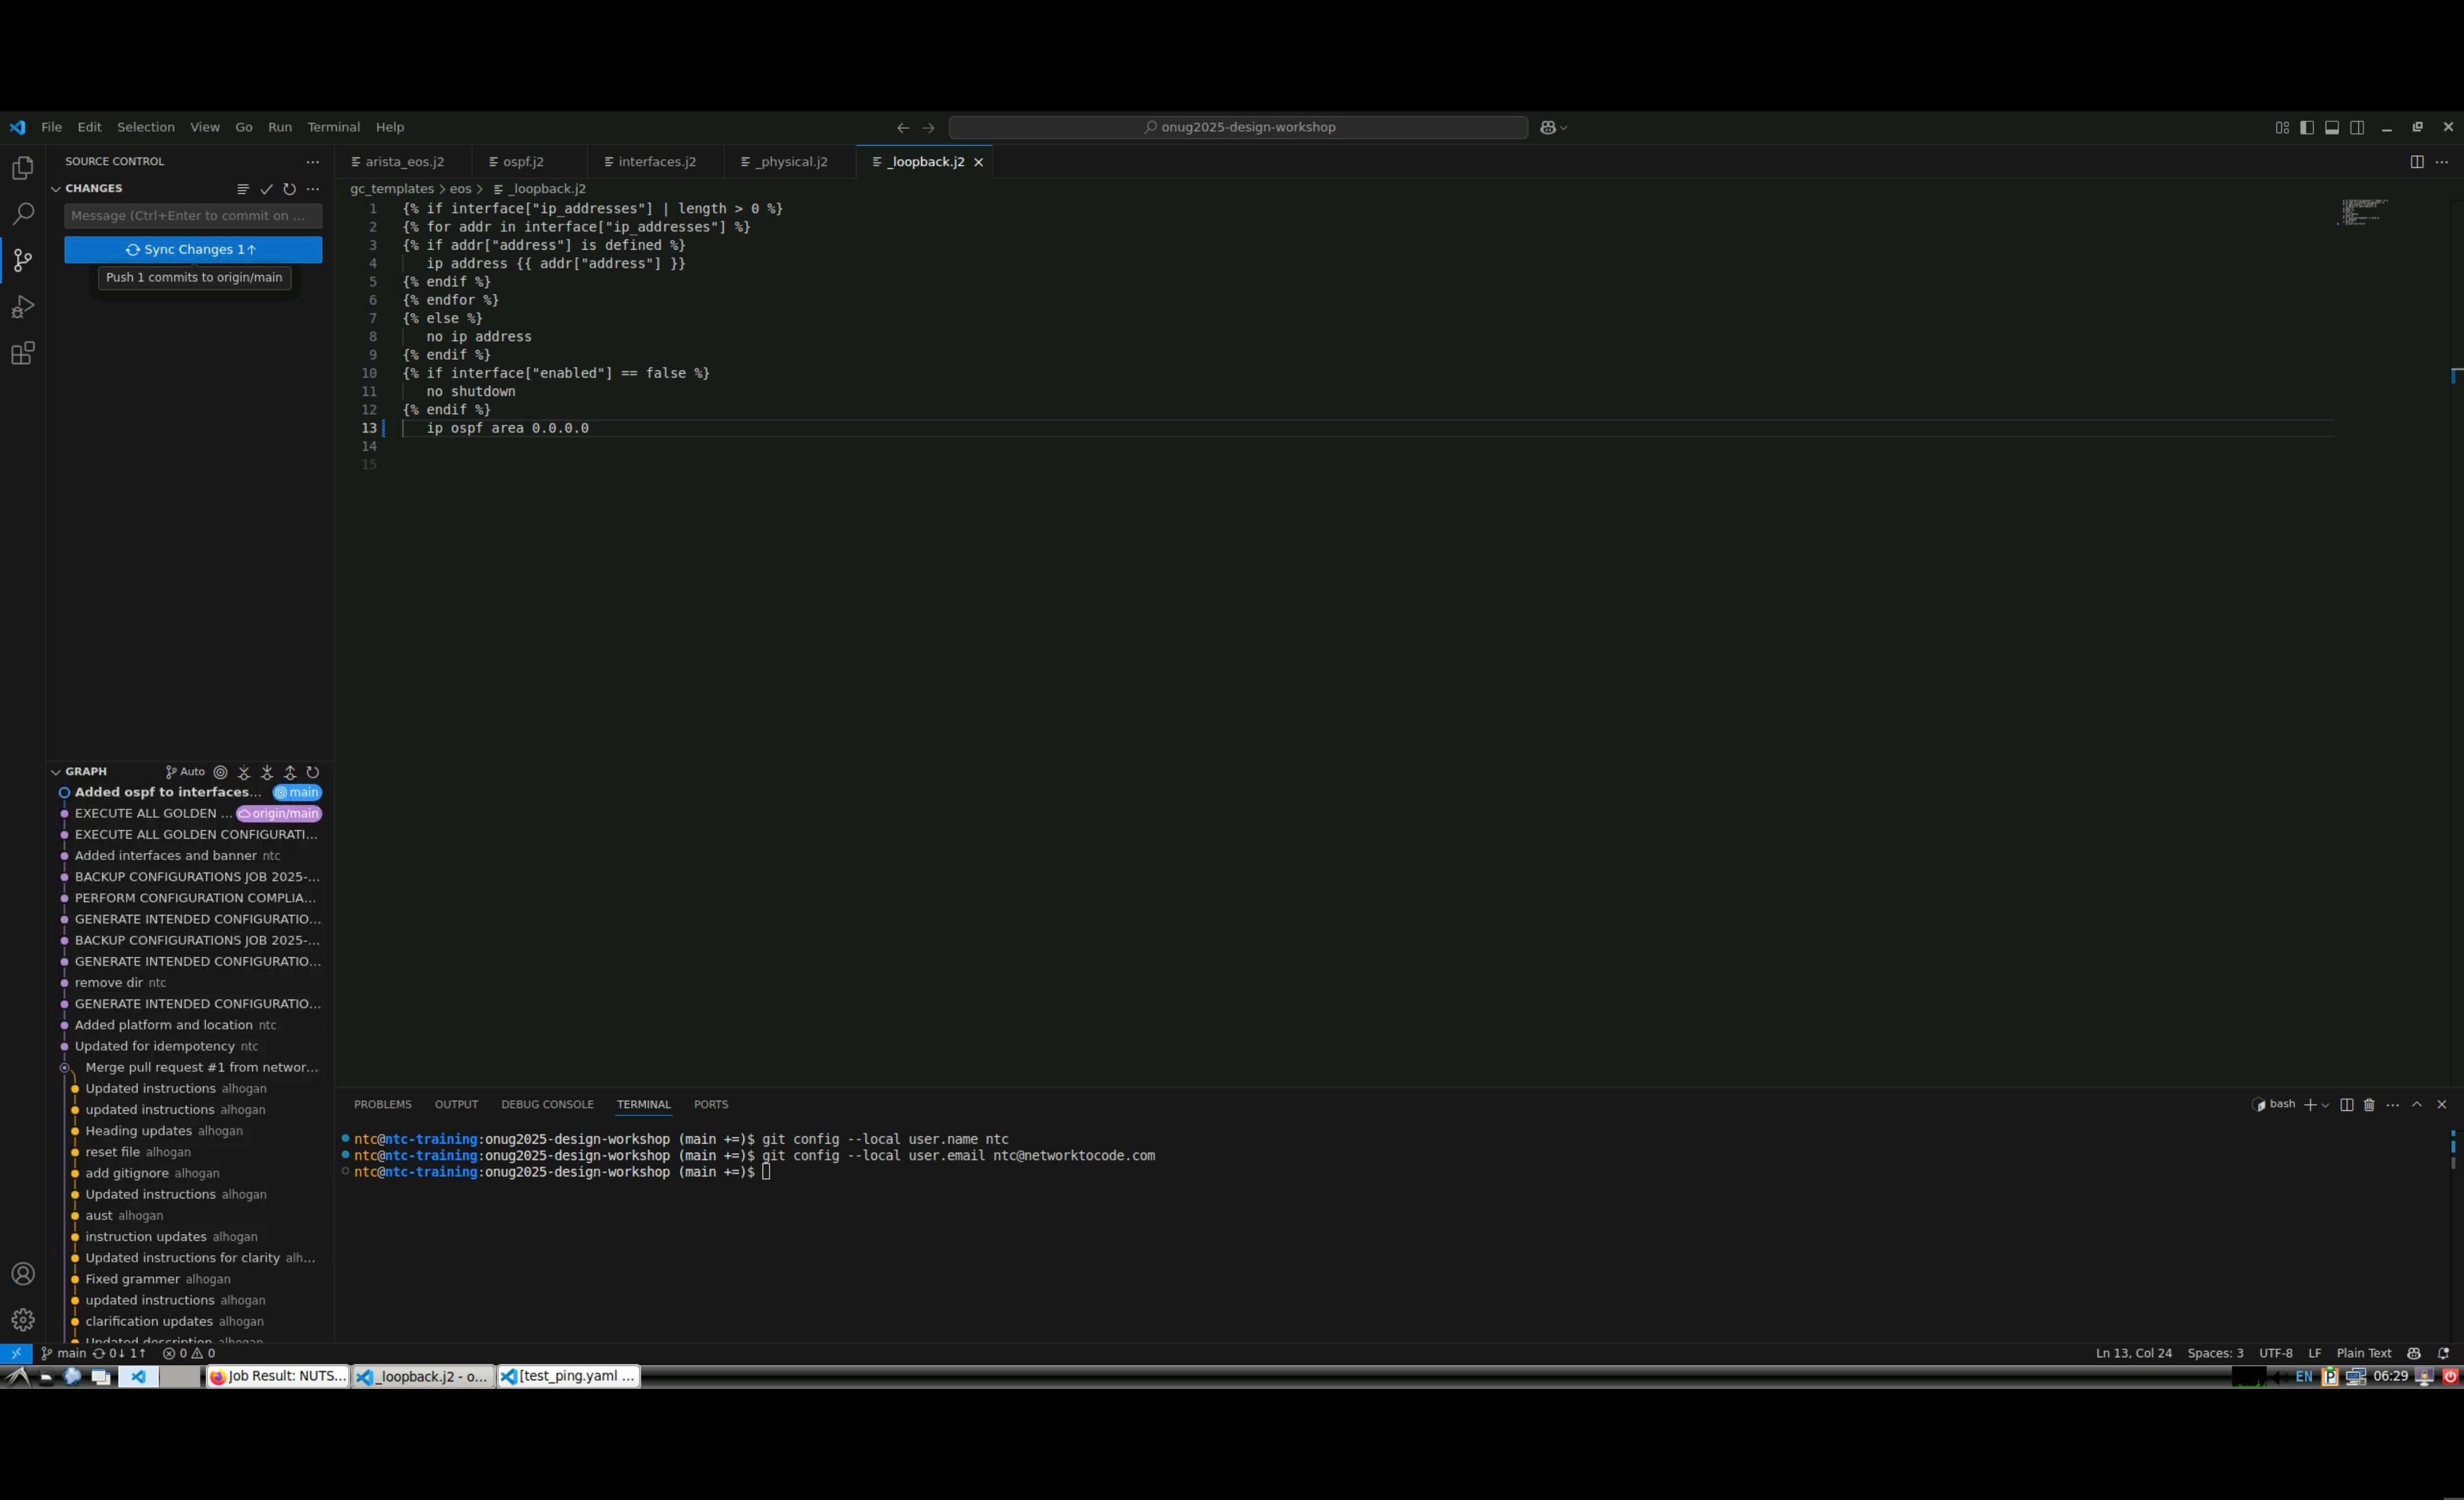Viewport: 2464px width, 1500px height.
Task: Click the Sync Changes button
Action: [193, 250]
